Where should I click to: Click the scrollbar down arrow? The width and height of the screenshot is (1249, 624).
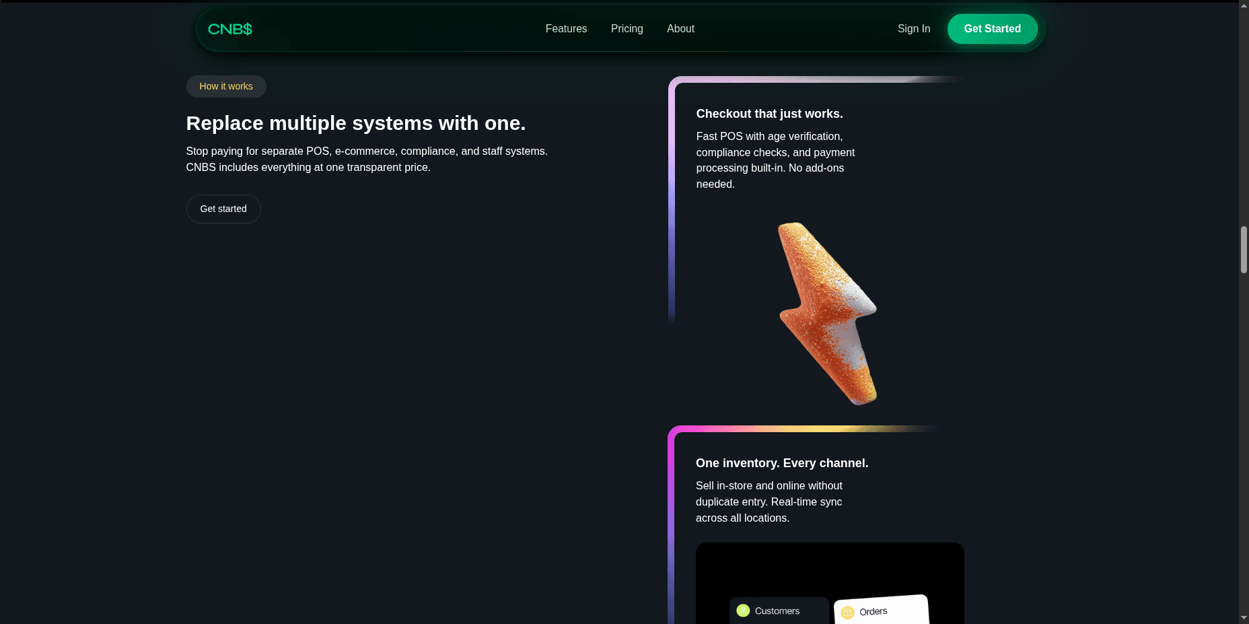(1244, 617)
